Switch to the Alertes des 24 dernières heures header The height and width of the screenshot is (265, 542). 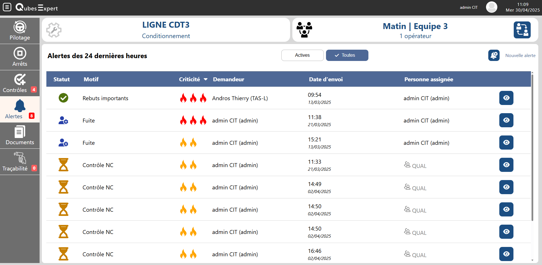point(97,56)
